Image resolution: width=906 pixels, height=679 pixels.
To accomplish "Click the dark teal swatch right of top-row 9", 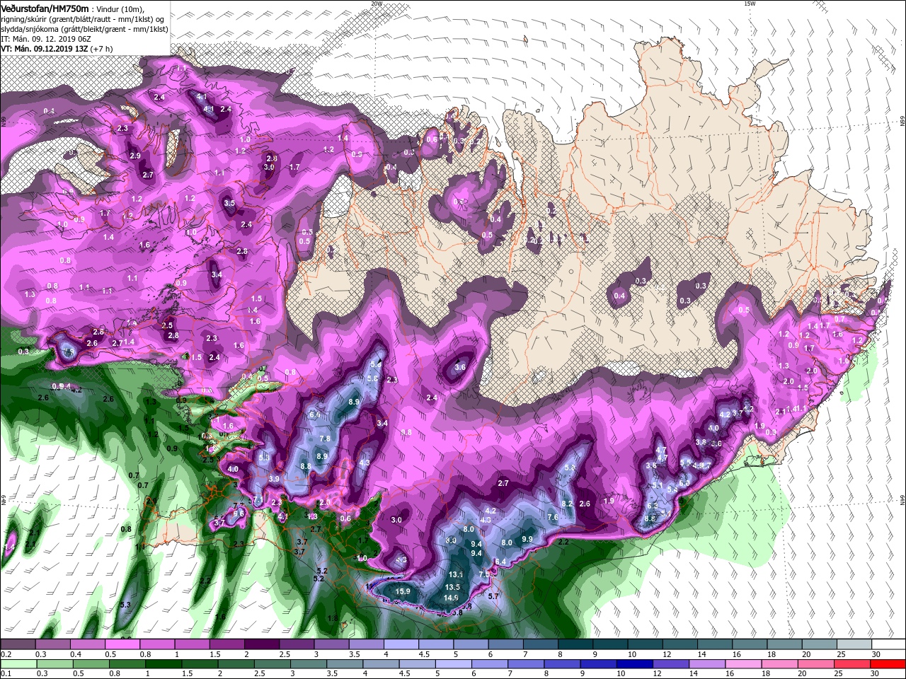I will [x=610, y=644].
